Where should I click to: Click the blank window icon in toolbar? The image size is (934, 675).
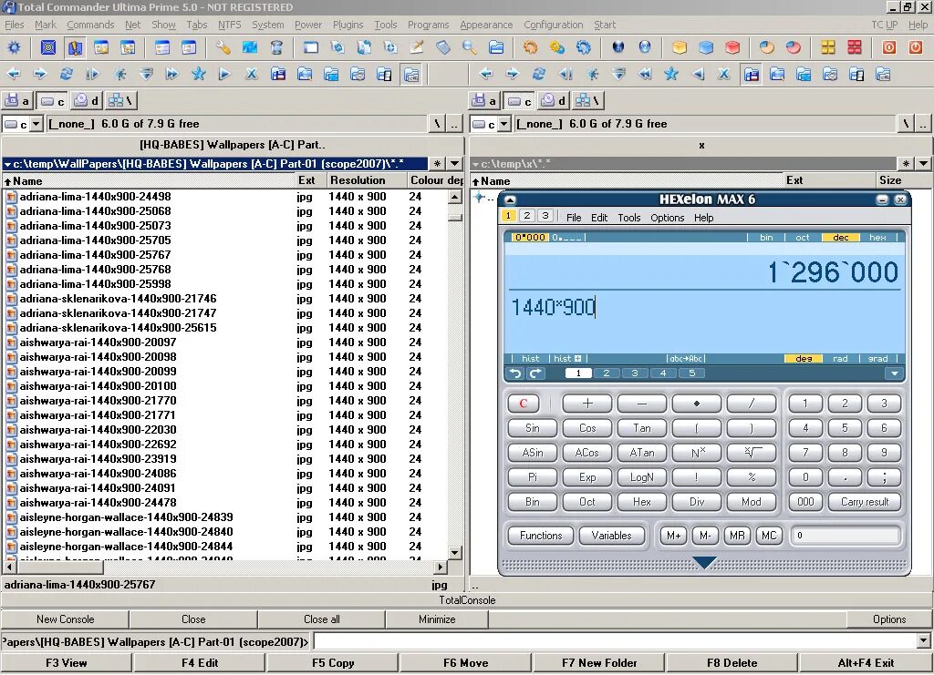click(x=311, y=47)
